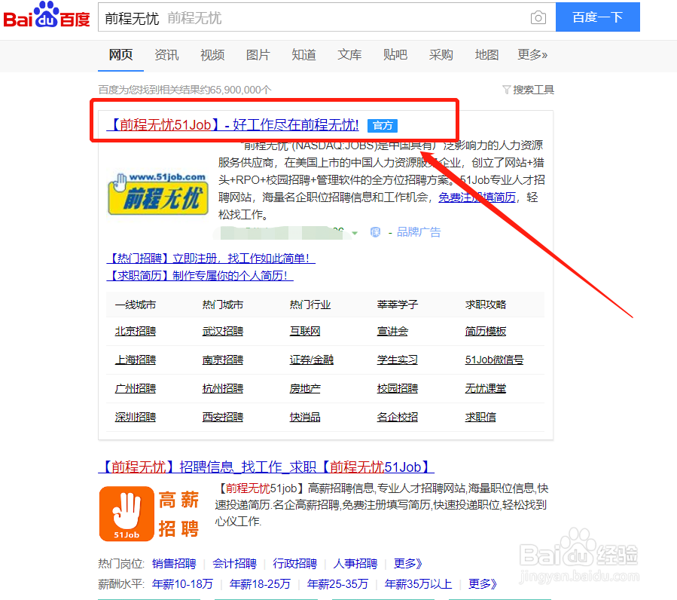Open 【求职简历】制作专属个人简历 link
The width and height of the screenshot is (677, 600).
click(200, 275)
